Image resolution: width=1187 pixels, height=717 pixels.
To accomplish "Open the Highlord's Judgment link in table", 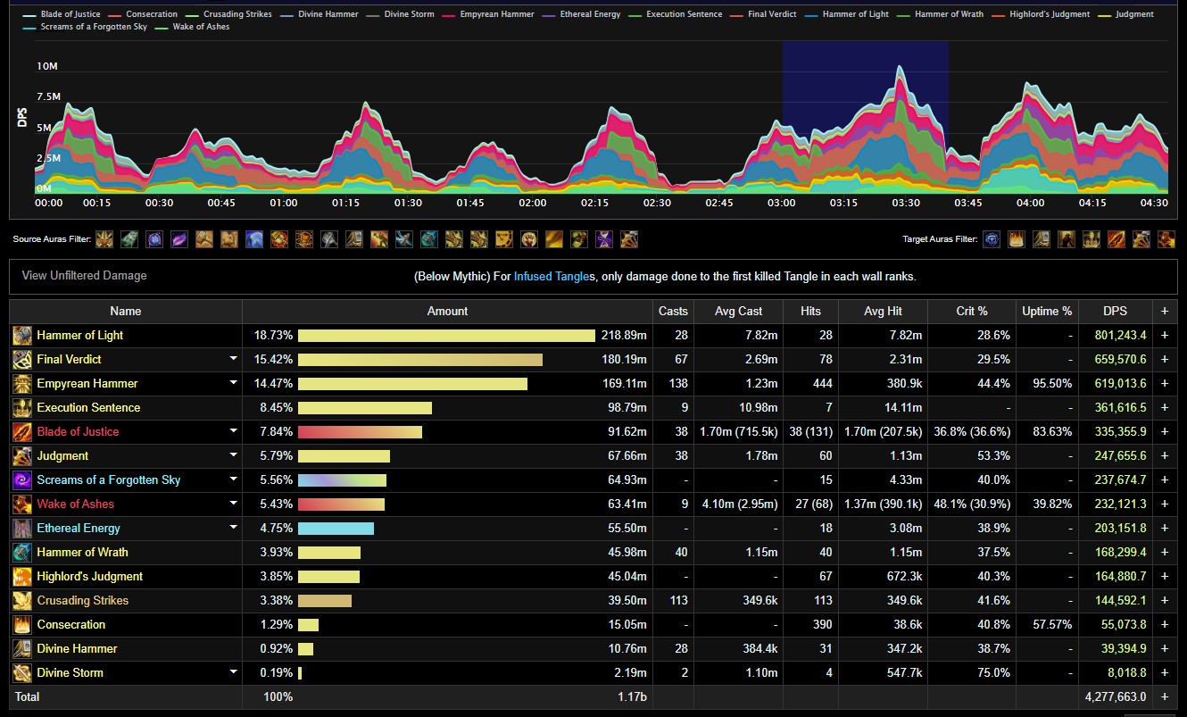I will click(x=90, y=577).
